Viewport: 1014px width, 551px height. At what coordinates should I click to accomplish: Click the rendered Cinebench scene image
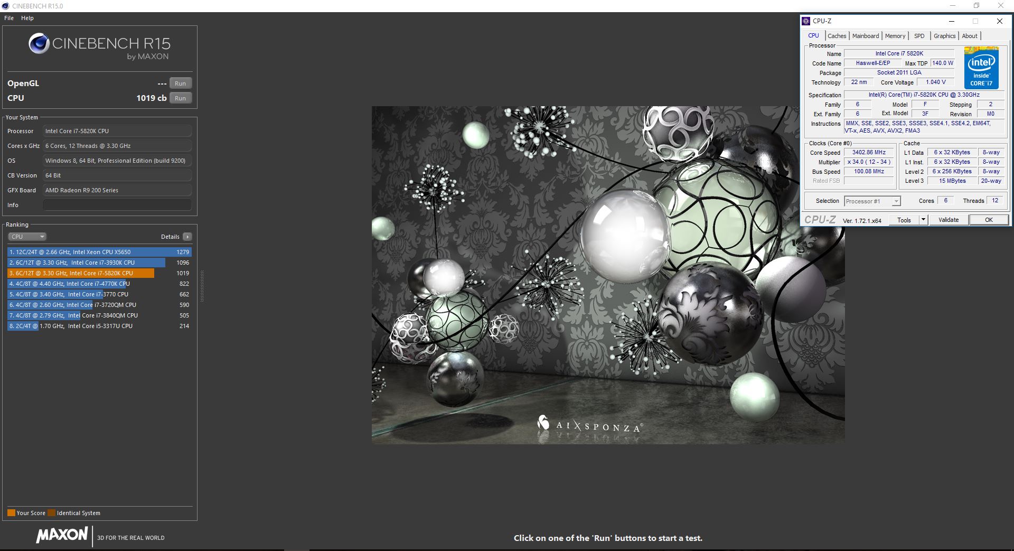pos(608,275)
